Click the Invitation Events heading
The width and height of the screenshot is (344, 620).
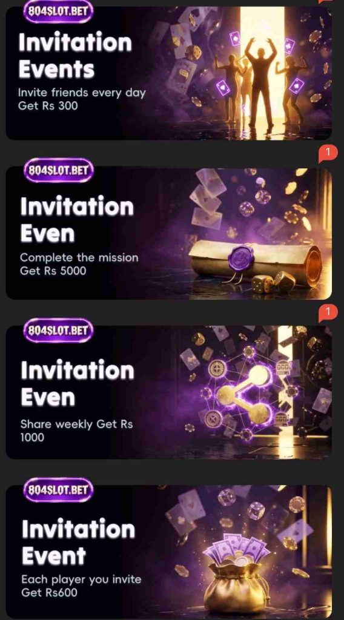[75, 55]
